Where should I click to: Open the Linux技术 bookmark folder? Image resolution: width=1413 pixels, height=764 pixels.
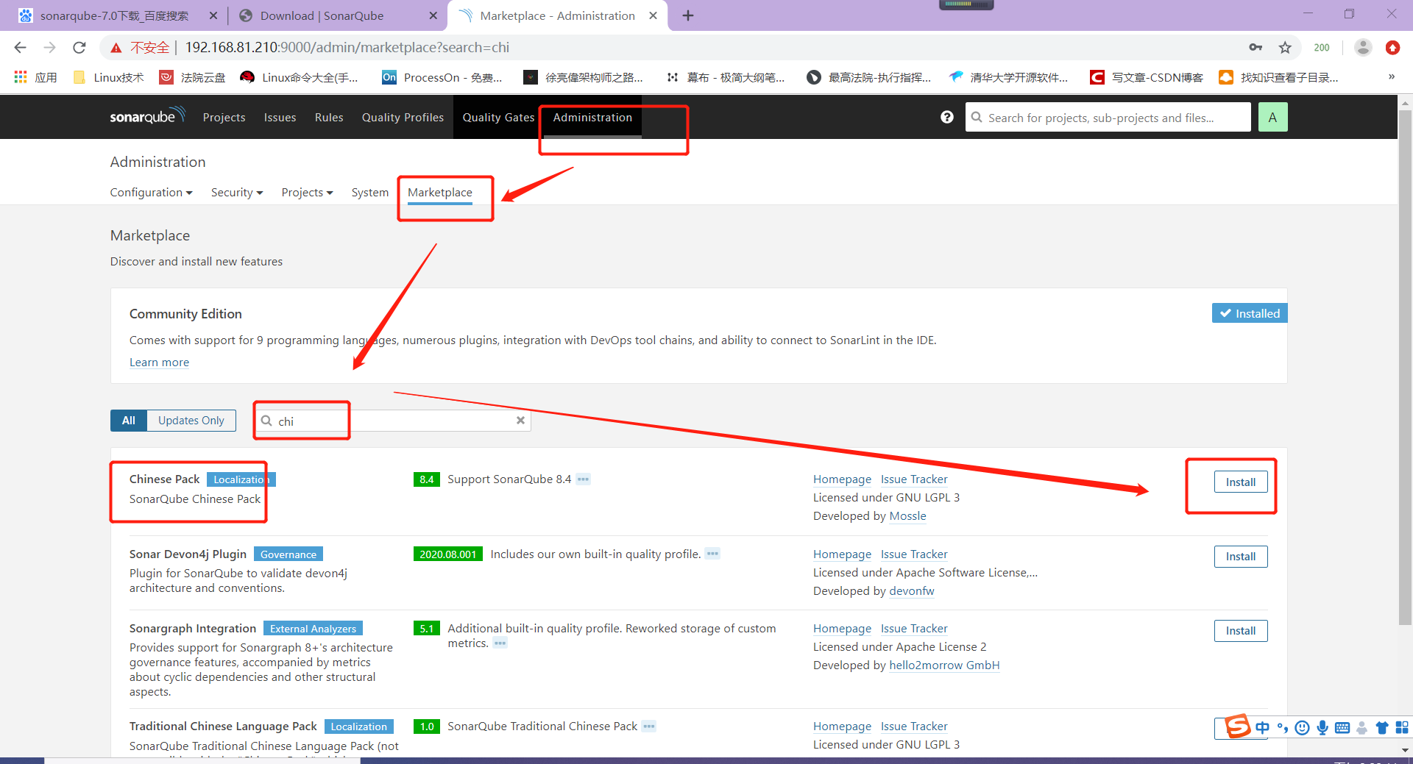[109, 77]
